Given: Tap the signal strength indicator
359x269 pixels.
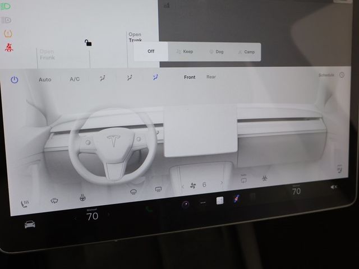Looking at the screenshot, I should pyautogui.click(x=167, y=5).
